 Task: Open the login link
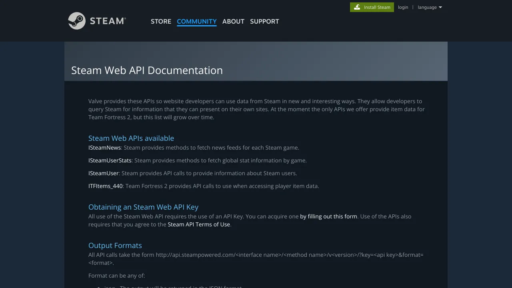pos(403,7)
